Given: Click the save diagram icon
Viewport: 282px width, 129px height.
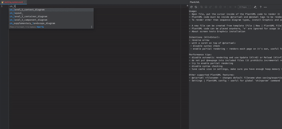Looking at the screenshot, I should click(x=206, y=7).
